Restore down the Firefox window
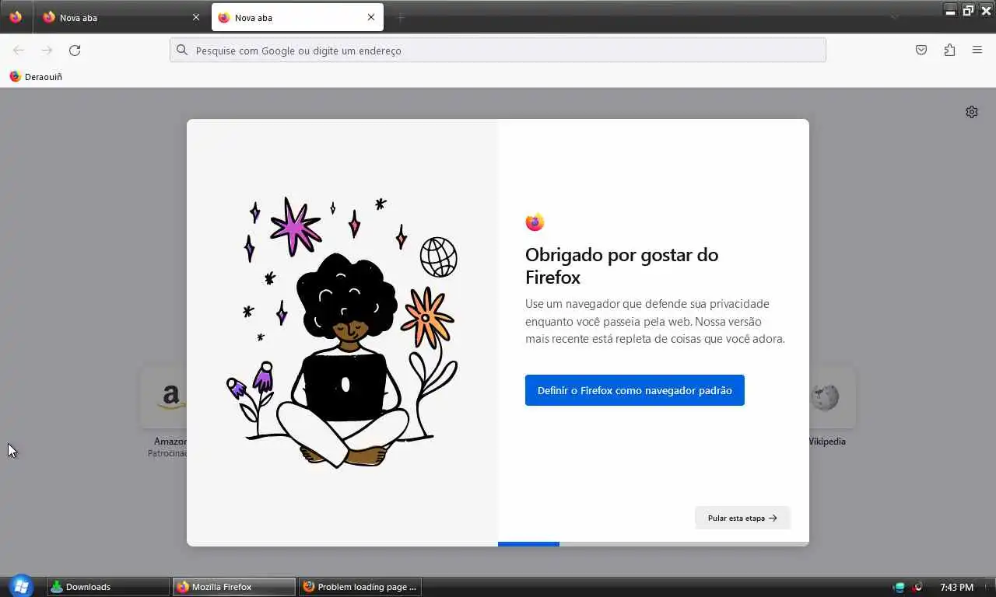The height and width of the screenshot is (597, 996). coord(968,10)
